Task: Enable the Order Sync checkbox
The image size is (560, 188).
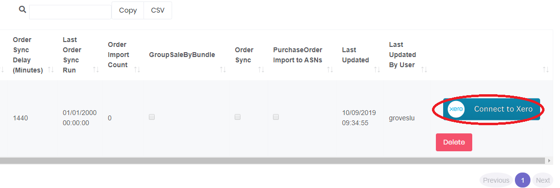Action: pyautogui.click(x=238, y=117)
